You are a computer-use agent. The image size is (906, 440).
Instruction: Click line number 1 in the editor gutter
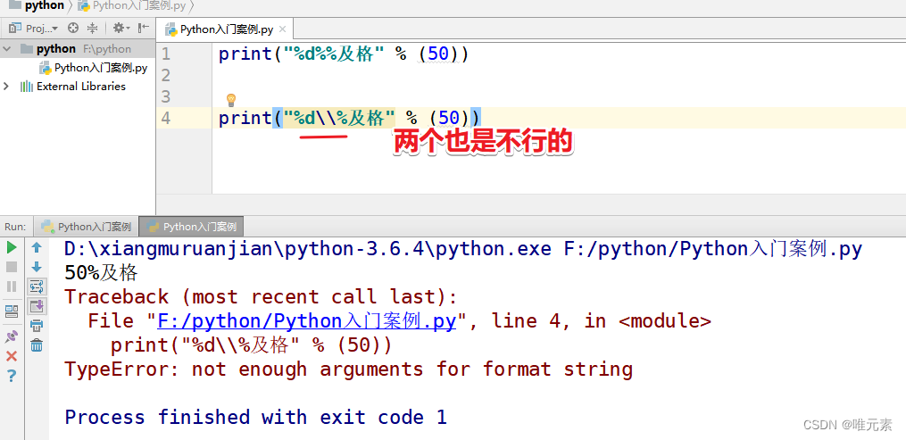[166, 54]
